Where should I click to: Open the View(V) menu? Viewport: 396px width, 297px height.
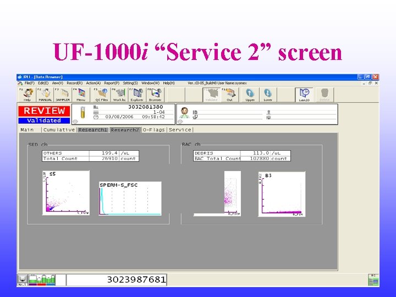(x=58, y=83)
